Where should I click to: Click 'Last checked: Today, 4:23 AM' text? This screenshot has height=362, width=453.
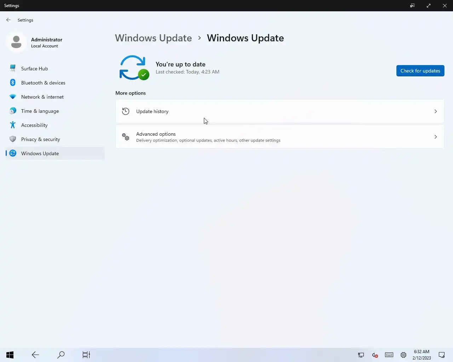tap(188, 72)
